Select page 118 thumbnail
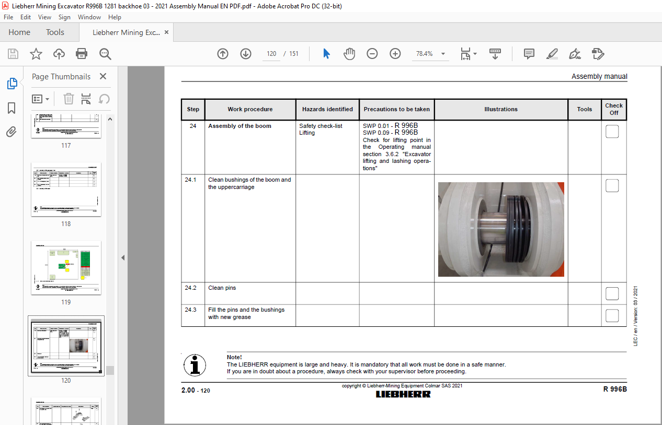The image size is (662, 425). [66, 189]
